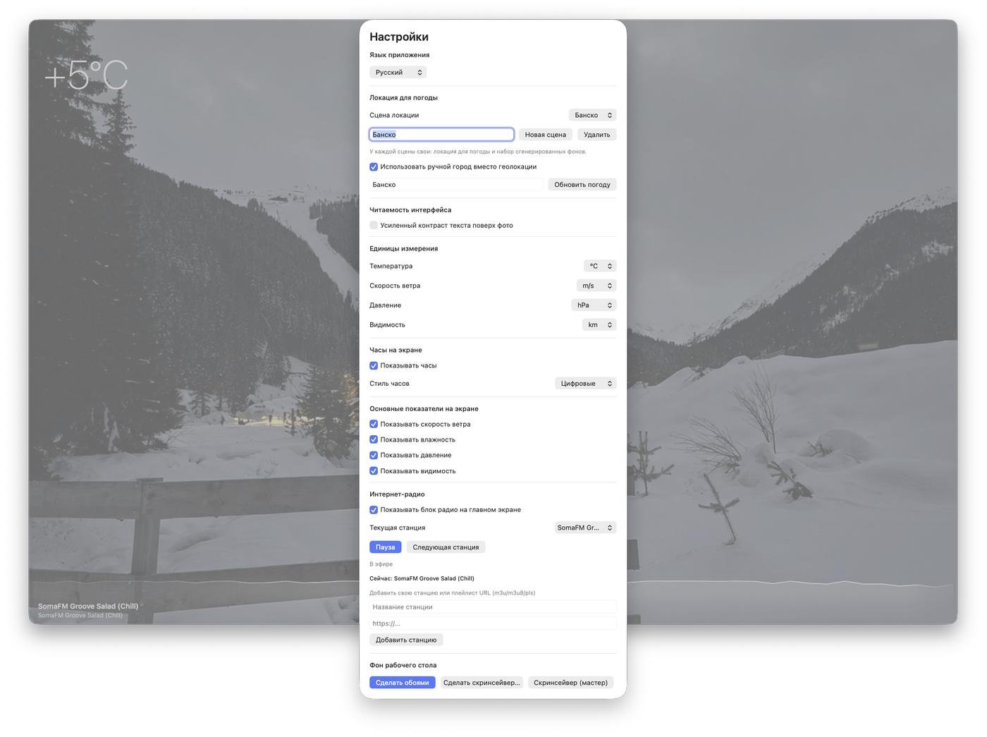Viewport: 987px width, 737px height.
Task: Open the Видимость km dropdown
Action: point(599,325)
